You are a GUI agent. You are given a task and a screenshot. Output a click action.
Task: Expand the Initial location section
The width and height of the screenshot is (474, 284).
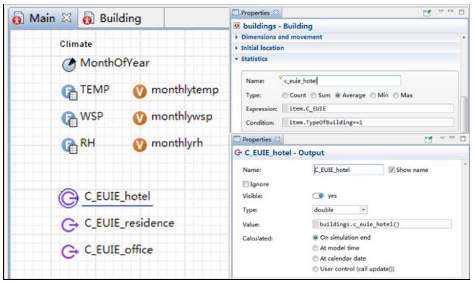pos(262,48)
